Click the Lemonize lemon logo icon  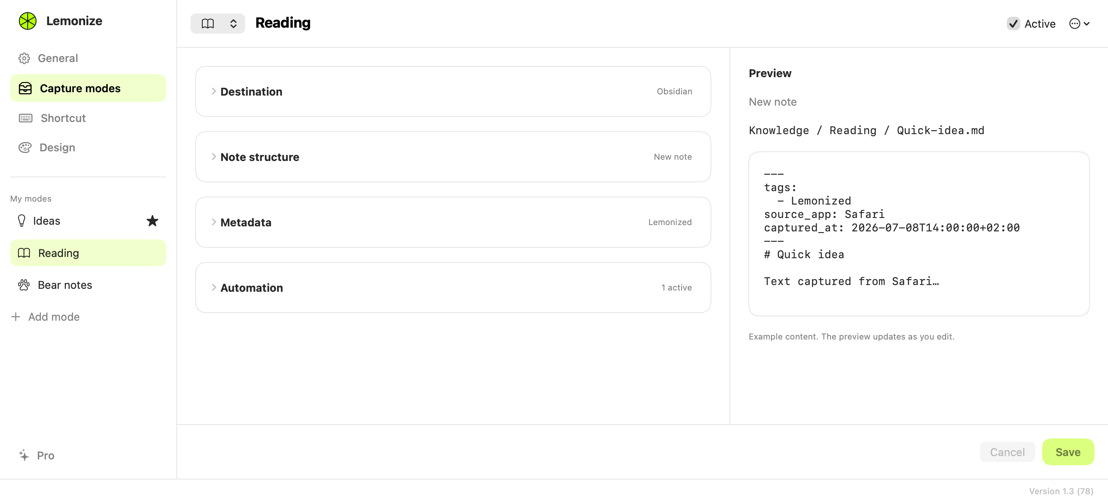[28, 21]
